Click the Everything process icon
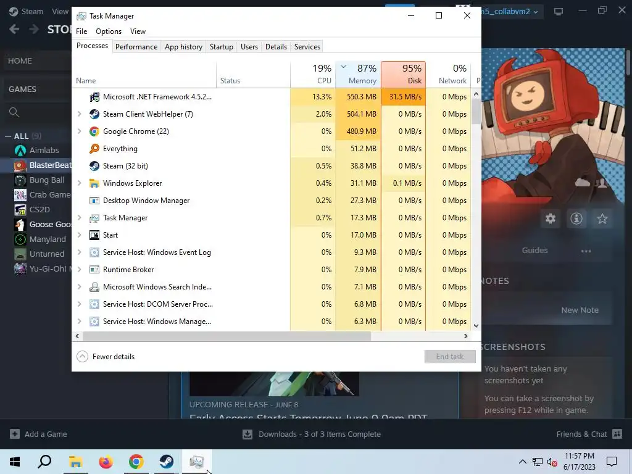This screenshot has width=632, height=474. (x=94, y=149)
